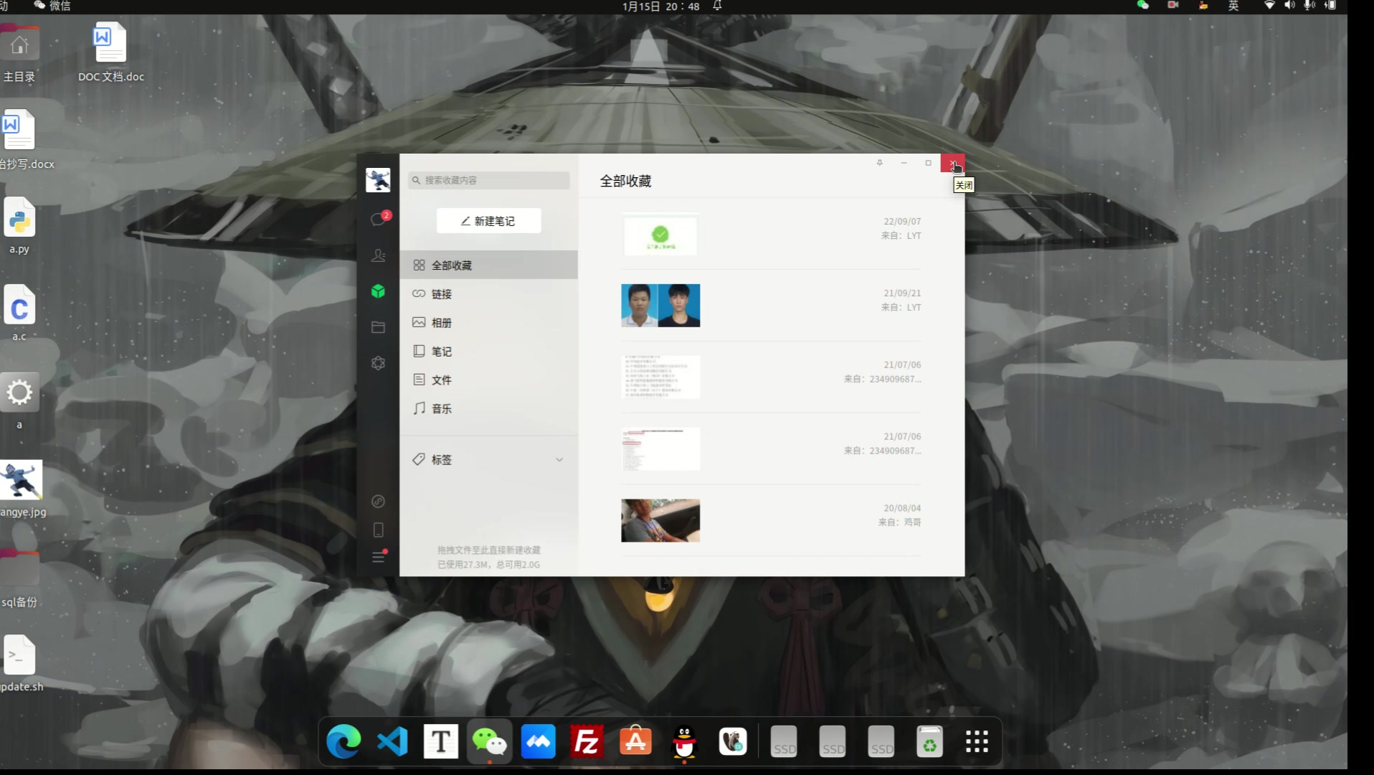Select the 音乐 category
This screenshot has height=775, width=1374.
tap(440, 408)
